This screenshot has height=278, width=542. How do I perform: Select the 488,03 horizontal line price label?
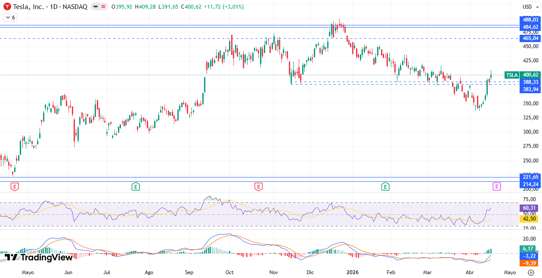tap(530, 20)
